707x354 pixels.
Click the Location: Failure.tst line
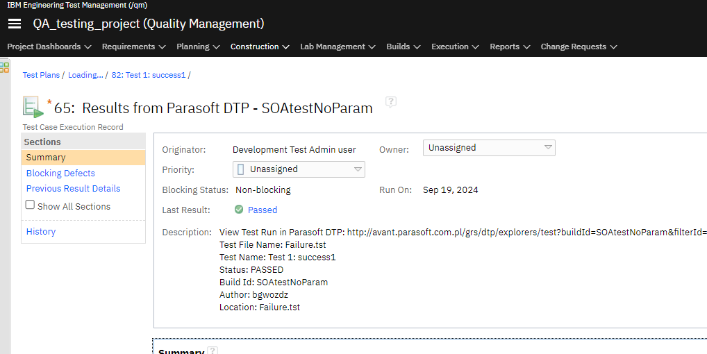click(260, 307)
